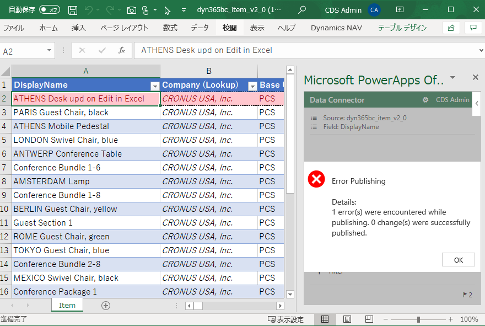The width and height of the screenshot is (485, 326).
Task: Open Company (Lookup) column filter dropdown
Action: coord(252,85)
